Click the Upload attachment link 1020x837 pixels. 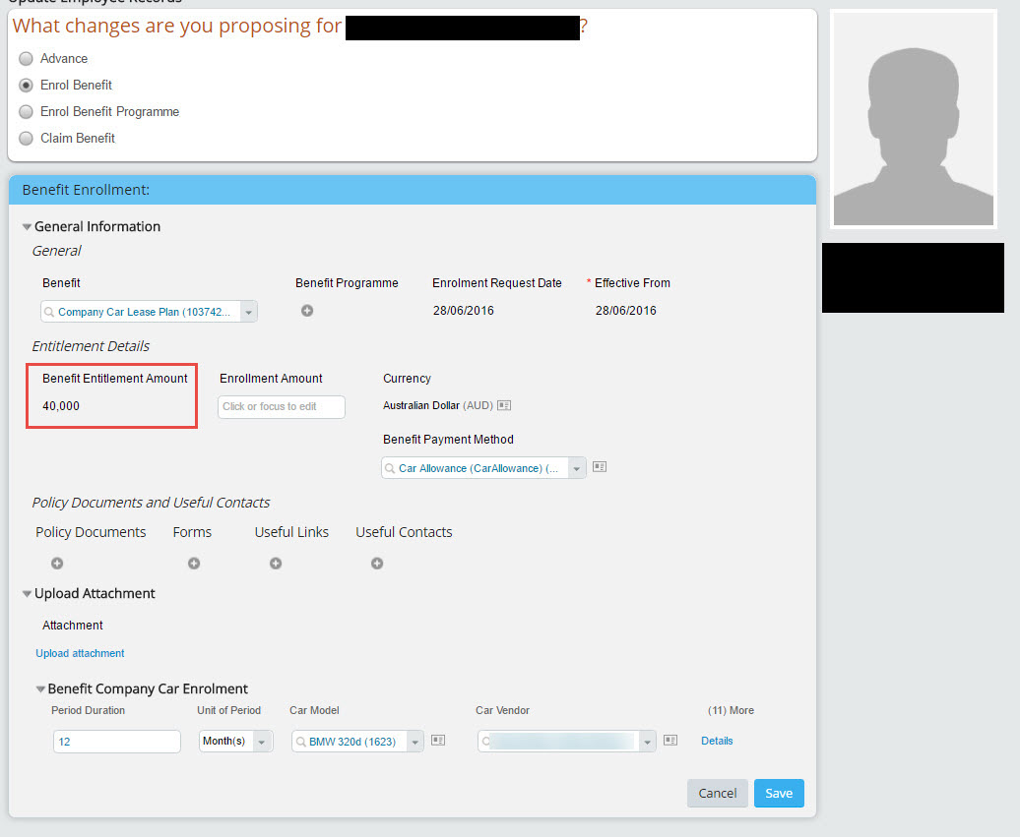tap(80, 653)
